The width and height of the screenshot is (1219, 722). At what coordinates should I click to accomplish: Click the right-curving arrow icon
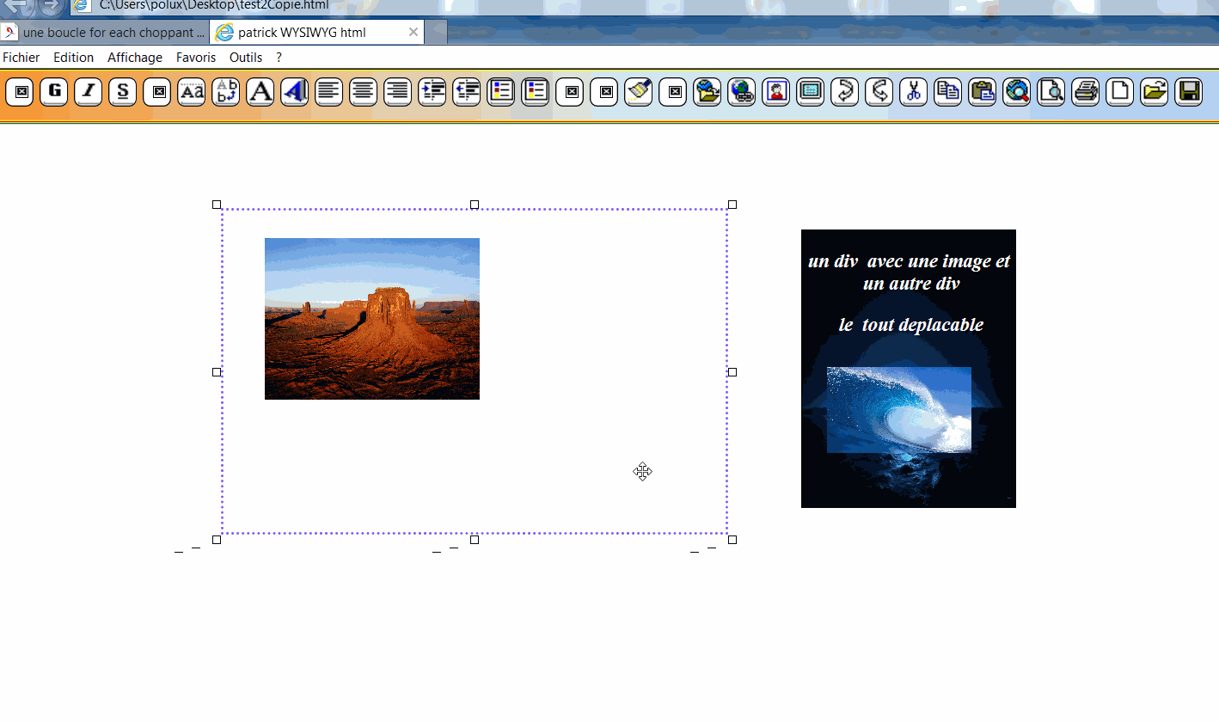coord(845,91)
